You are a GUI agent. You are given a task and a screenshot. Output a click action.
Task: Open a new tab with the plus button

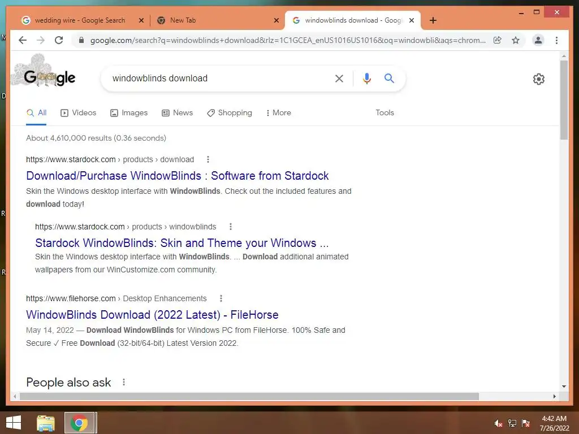(x=433, y=20)
